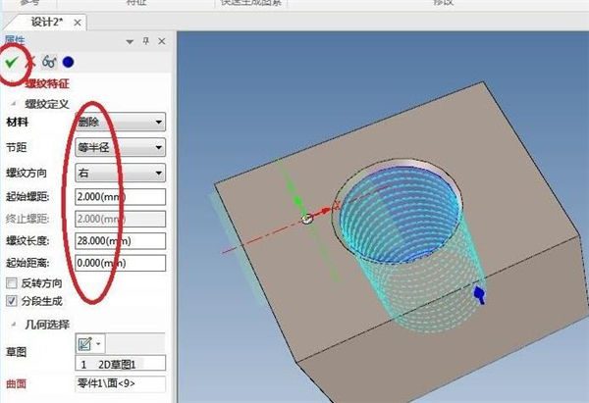Viewport: 589px width, 403px height.
Task: Edit the 起始螺距 value field
Action: point(120,197)
